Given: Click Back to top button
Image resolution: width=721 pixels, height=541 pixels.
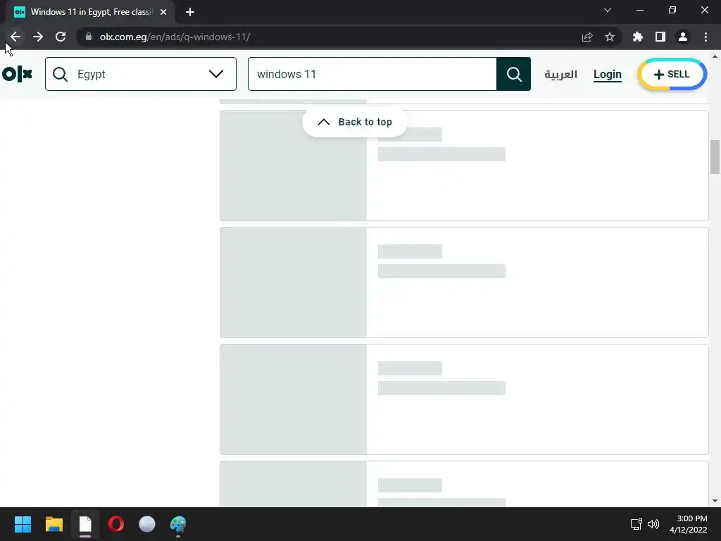Looking at the screenshot, I should pos(355,122).
